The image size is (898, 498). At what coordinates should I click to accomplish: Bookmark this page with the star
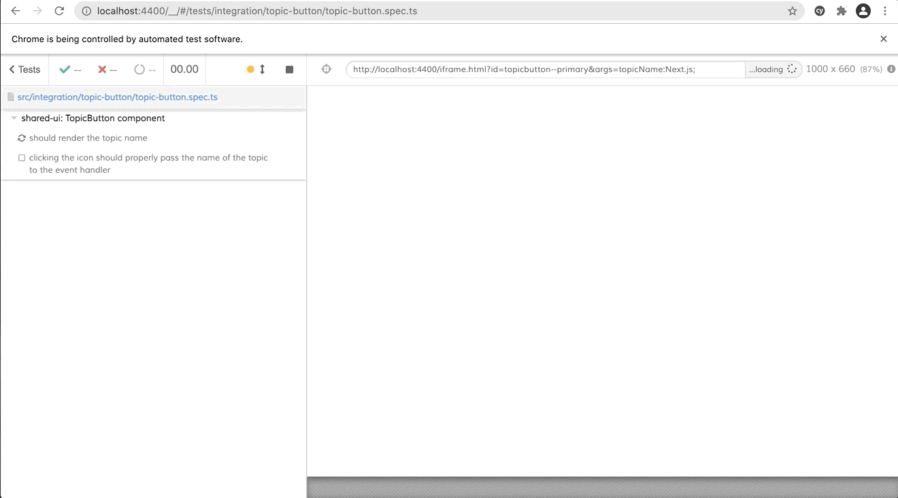793,11
